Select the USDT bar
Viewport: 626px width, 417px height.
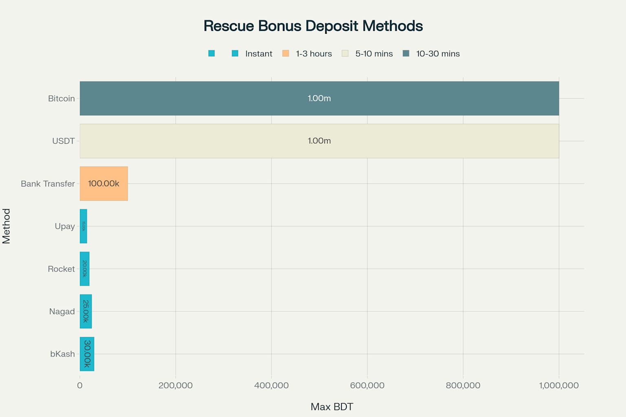pyautogui.click(x=319, y=141)
